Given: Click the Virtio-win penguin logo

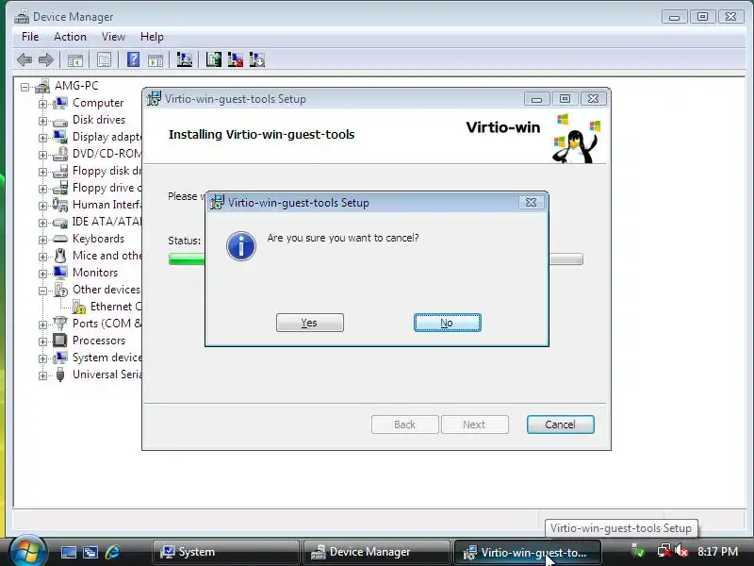Looking at the screenshot, I should pyautogui.click(x=576, y=139).
